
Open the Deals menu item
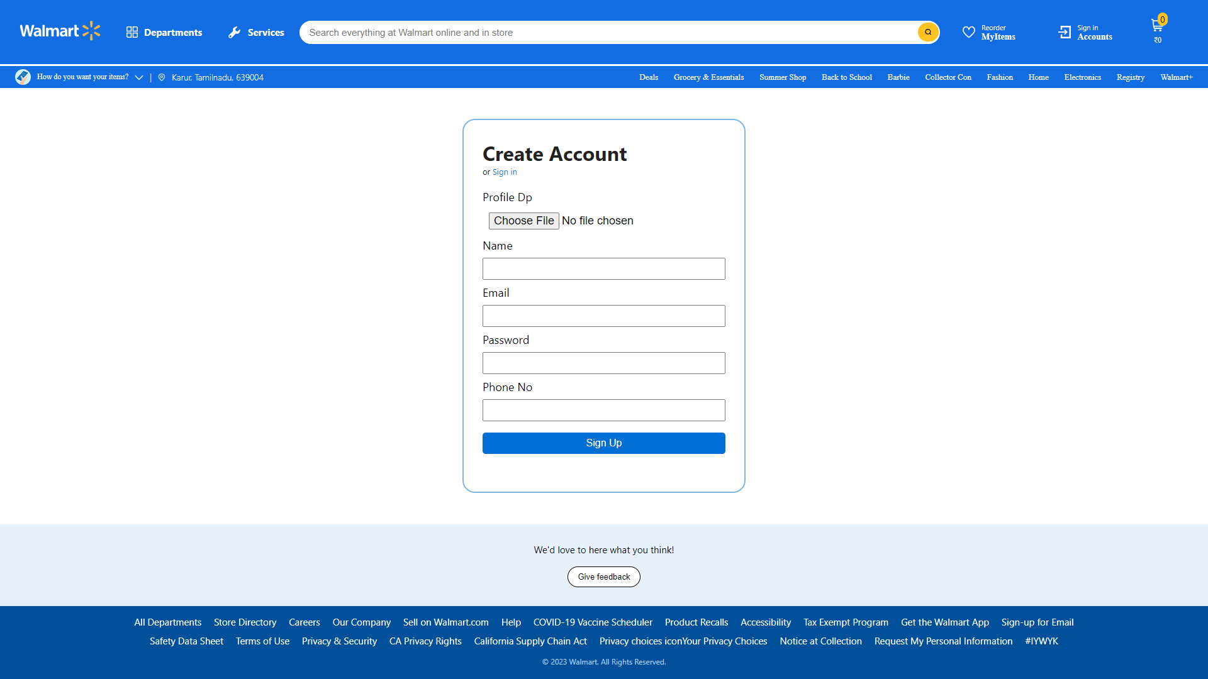point(648,77)
